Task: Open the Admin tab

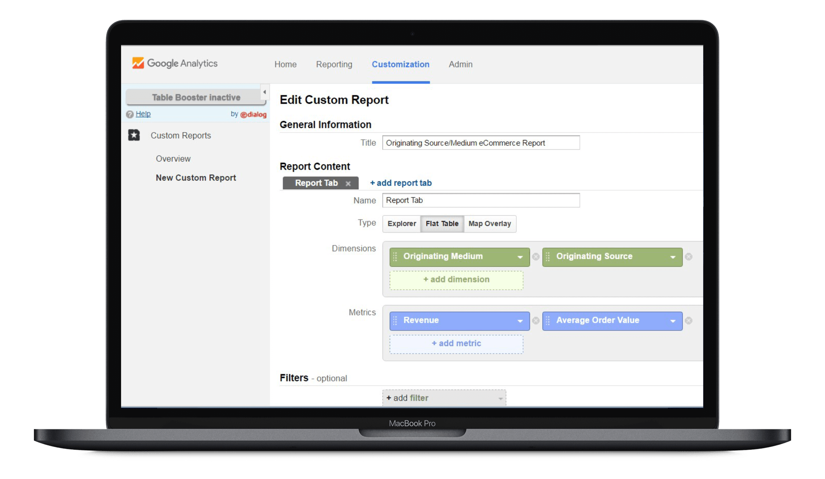Action: tap(460, 64)
